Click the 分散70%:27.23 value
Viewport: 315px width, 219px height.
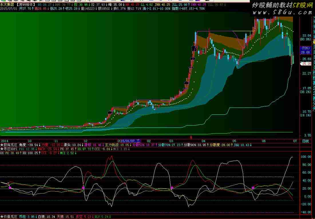(169, 145)
